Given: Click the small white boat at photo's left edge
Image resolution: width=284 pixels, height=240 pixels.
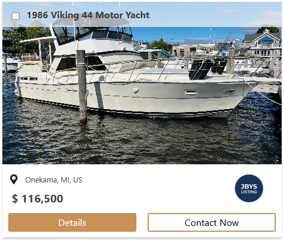Looking at the screenshot, I should [11, 63].
